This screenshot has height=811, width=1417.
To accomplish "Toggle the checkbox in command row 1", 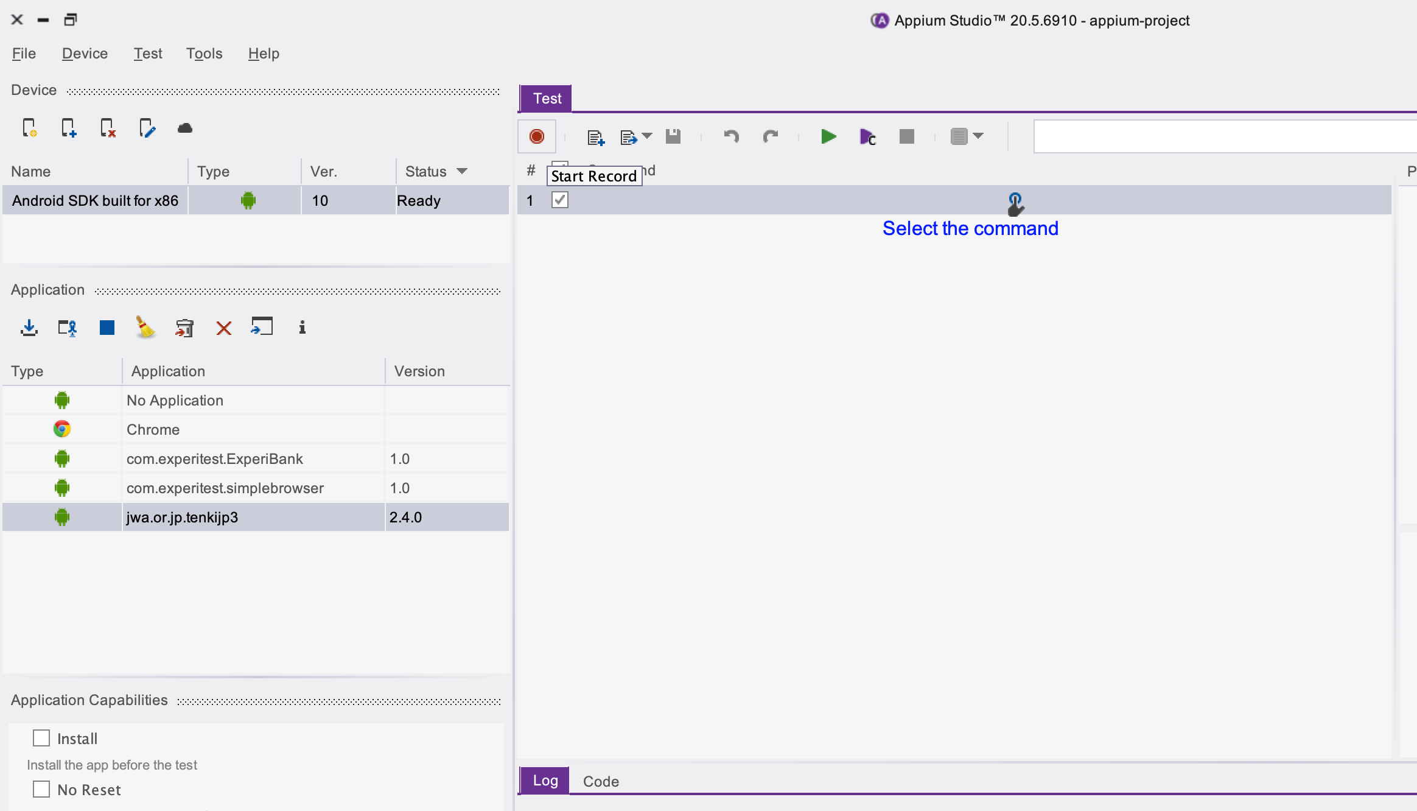I will [x=559, y=200].
